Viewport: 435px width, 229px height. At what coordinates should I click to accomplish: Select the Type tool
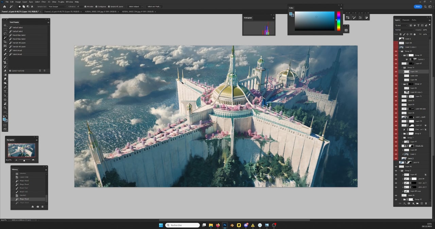pyautogui.click(x=5, y=91)
